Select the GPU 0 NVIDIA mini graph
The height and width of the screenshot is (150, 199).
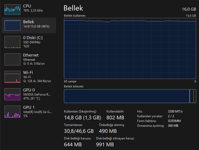pos(12,94)
